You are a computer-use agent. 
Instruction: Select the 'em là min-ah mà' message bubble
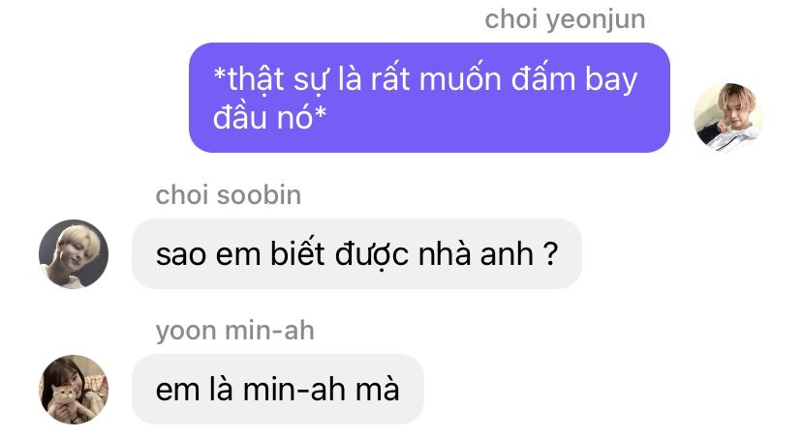click(278, 389)
